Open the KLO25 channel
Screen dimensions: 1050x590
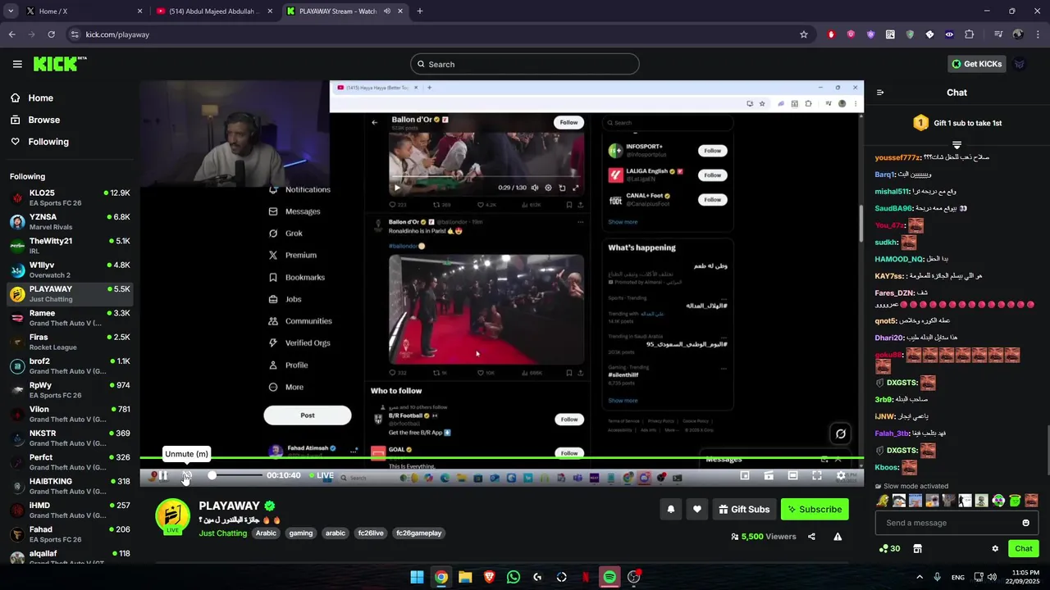tap(70, 197)
